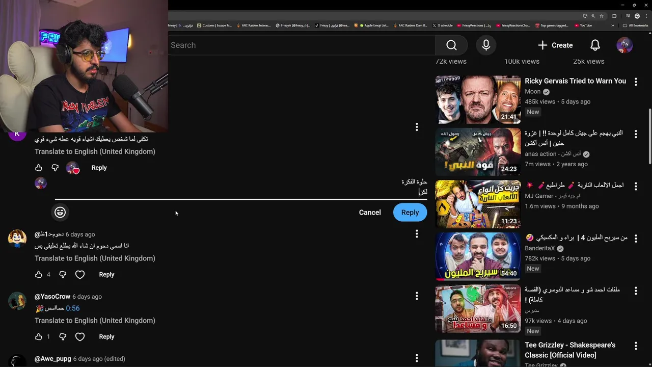Open the 'X schedule' bookmark
Image resolution: width=652 pixels, height=367 pixels.
click(443, 25)
